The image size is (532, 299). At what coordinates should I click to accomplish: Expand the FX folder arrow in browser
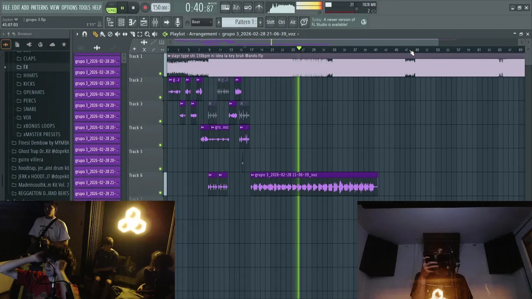pos(5,67)
